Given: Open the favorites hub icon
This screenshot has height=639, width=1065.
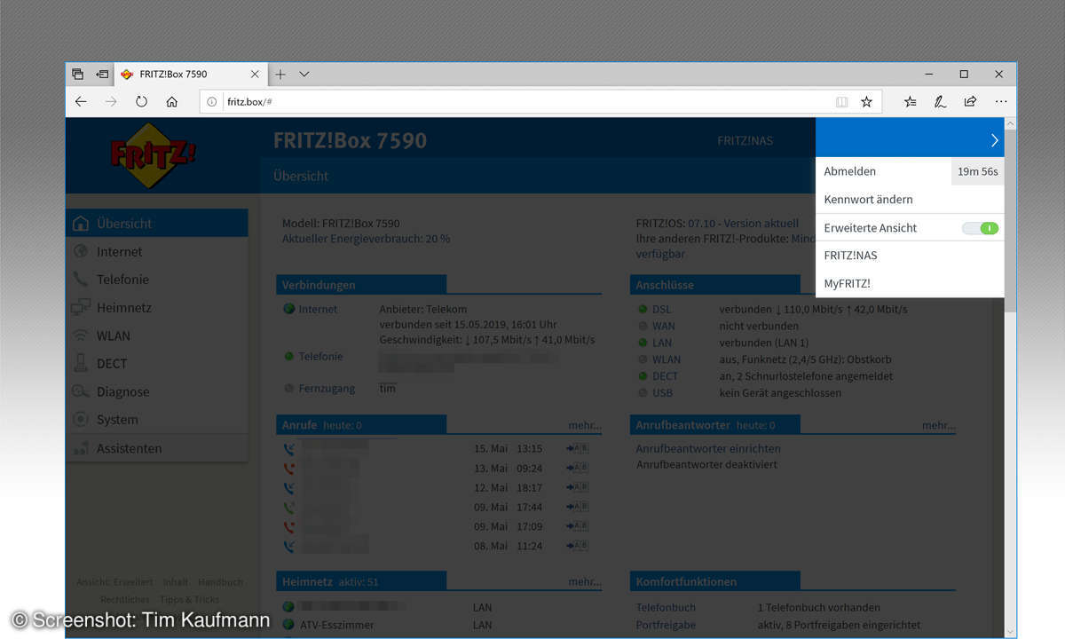Looking at the screenshot, I should tap(910, 102).
